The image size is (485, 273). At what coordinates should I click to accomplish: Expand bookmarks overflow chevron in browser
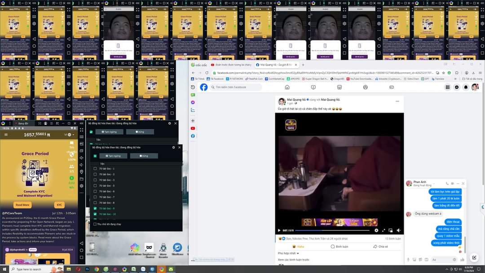(x=455, y=79)
